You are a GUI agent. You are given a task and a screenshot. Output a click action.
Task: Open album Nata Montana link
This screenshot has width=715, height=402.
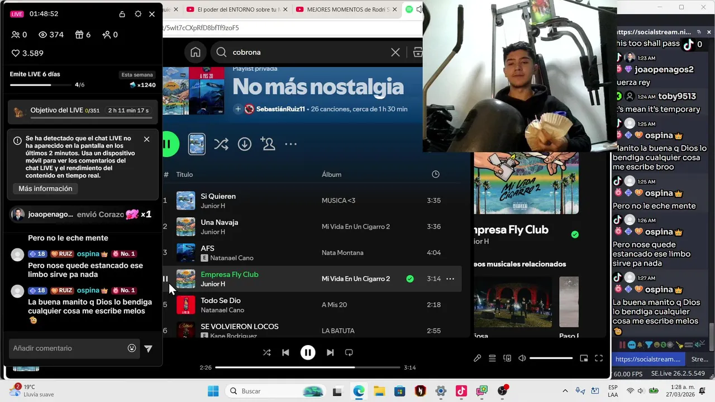pos(342,252)
